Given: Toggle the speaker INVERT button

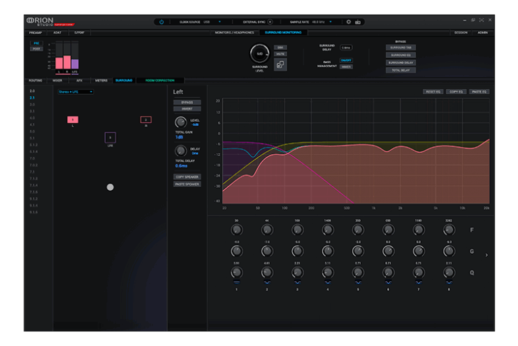Looking at the screenshot, I should pyautogui.click(x=187, y=109).
